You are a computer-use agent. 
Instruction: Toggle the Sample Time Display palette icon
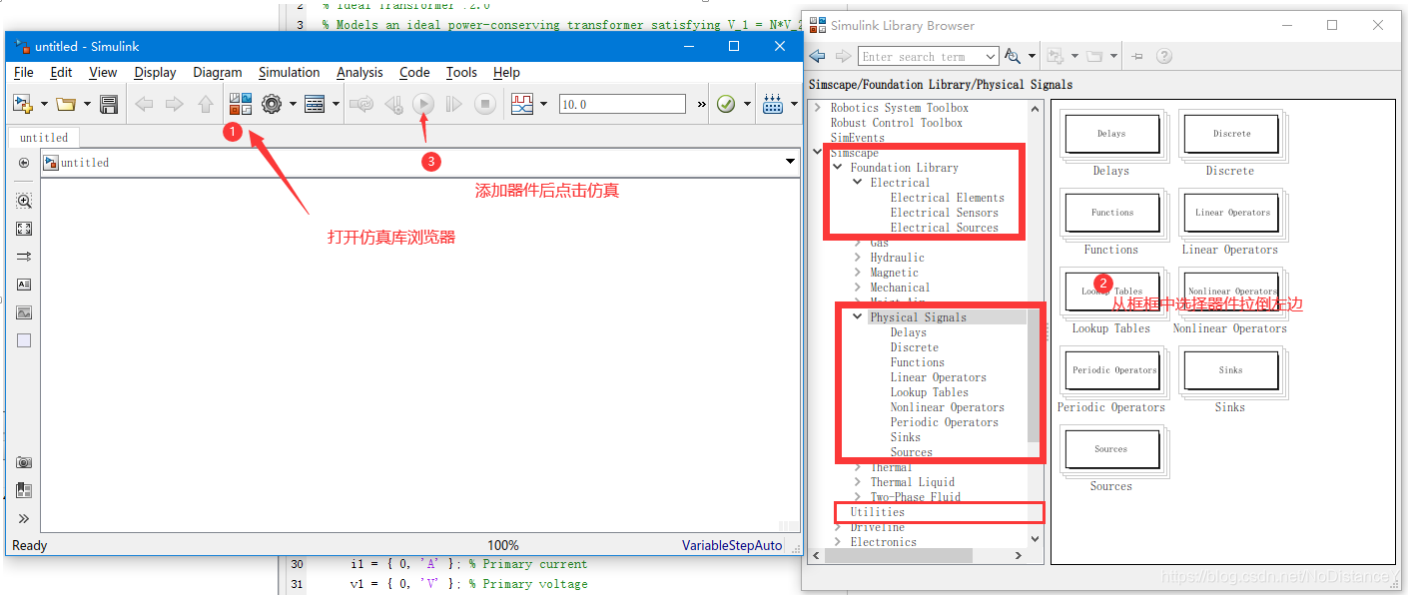(24, 257)
